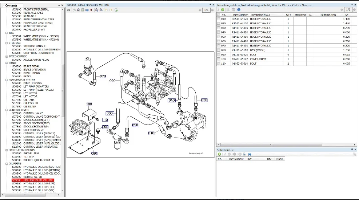Screen dimensions: 359x200
Task: Collapse the OIL PIPING tree group
Action: tap(7, 163)
